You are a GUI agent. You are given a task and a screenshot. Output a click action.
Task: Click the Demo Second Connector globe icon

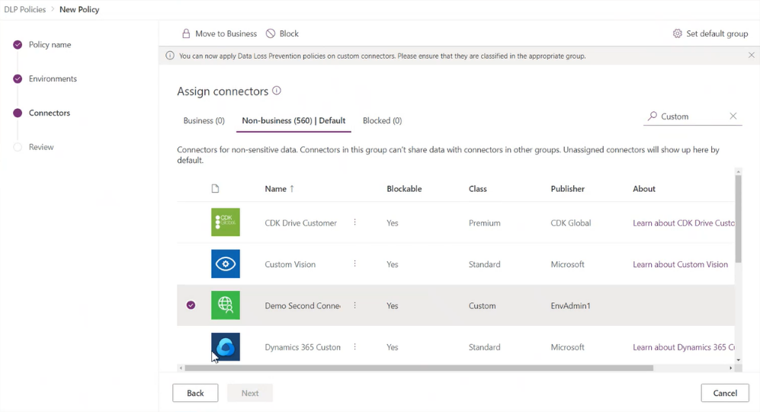pyautogui.click(x=226, y=305)
